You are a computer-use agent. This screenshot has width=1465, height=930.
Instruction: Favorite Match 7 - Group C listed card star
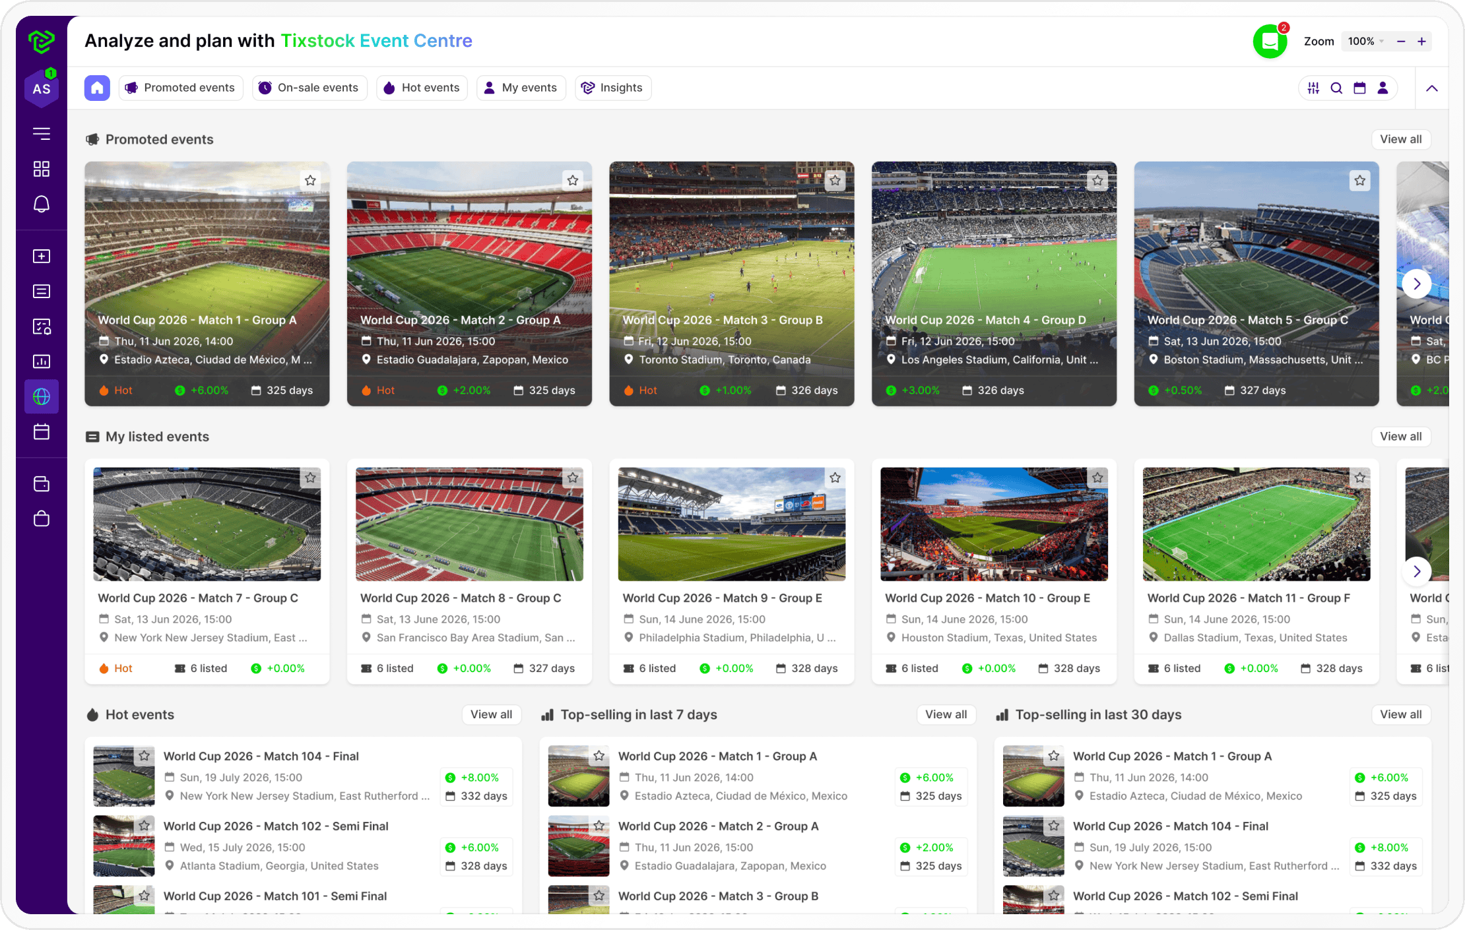coord(310,478)
